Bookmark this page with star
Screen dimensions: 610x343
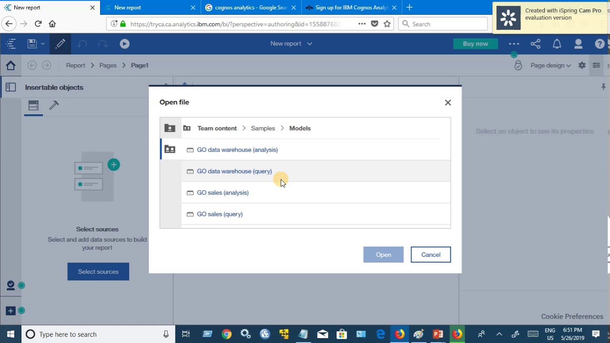click(x=387, y=24)
